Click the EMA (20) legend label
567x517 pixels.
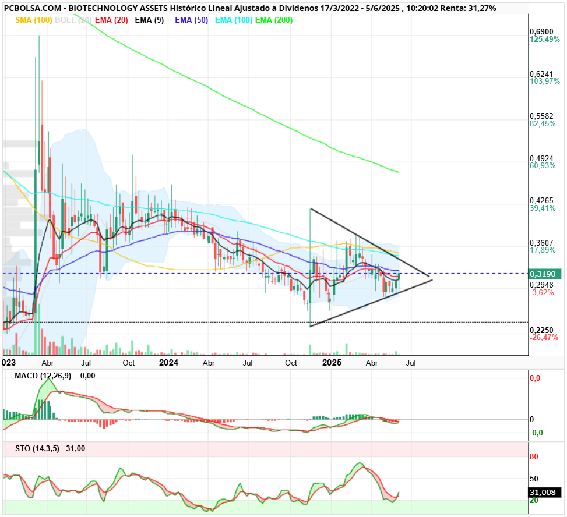111,20
